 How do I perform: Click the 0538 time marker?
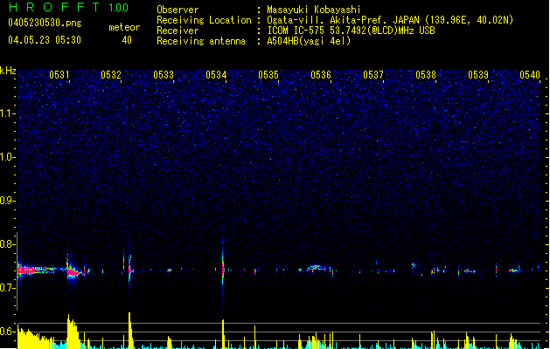point(426,74)
